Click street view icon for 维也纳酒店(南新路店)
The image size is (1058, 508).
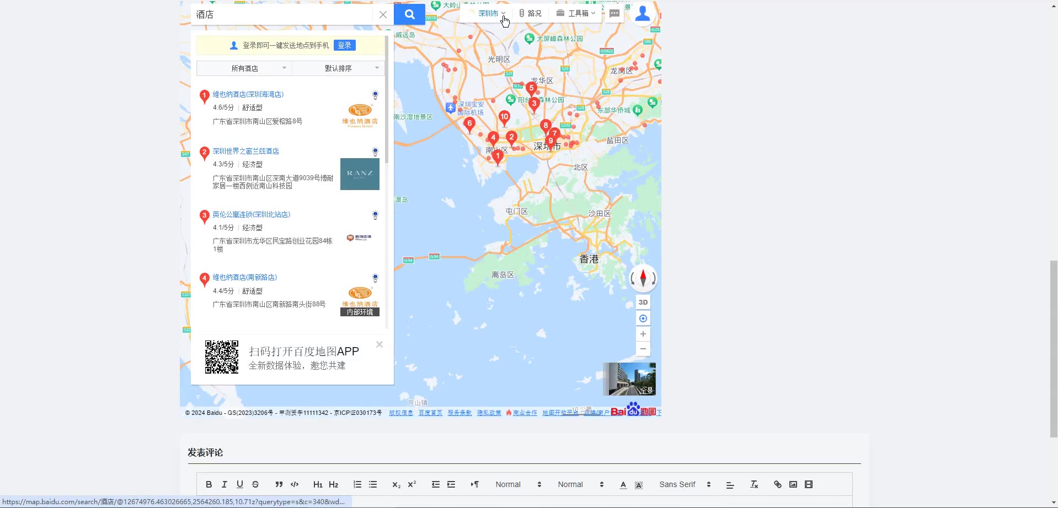375,278
